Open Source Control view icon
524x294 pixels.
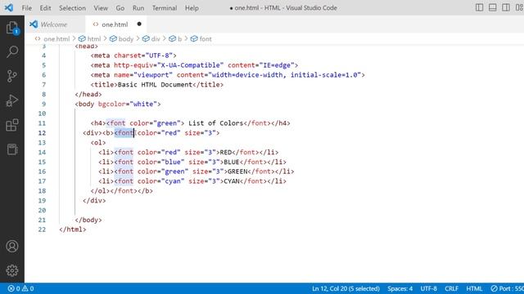coord(12,76)
